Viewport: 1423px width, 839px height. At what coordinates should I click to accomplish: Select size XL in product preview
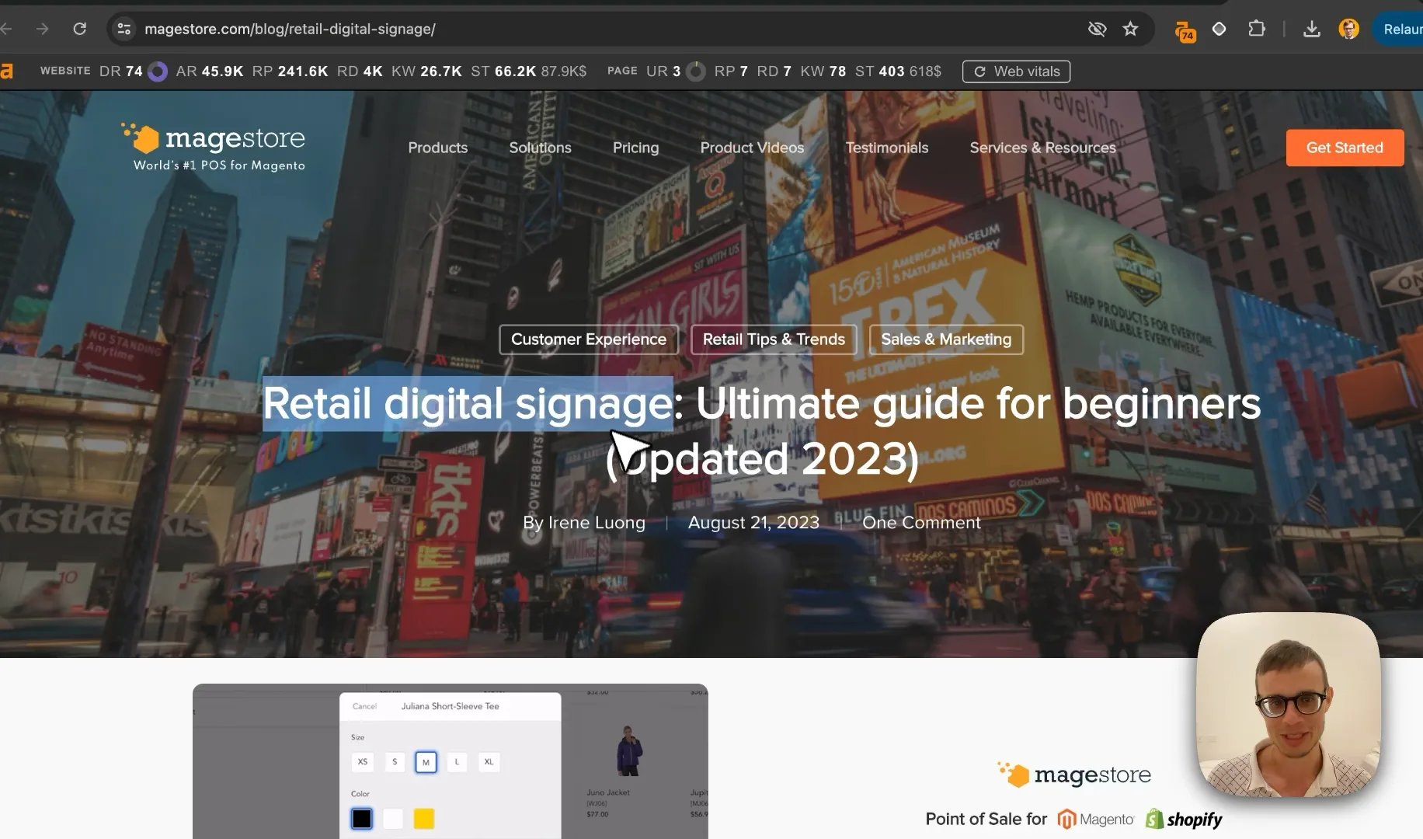489,762
